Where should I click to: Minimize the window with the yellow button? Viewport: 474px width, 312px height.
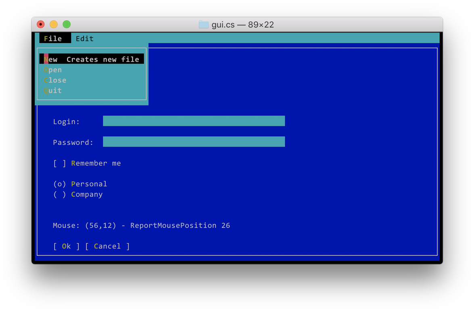pyautogui.click(x=54, y=25)
